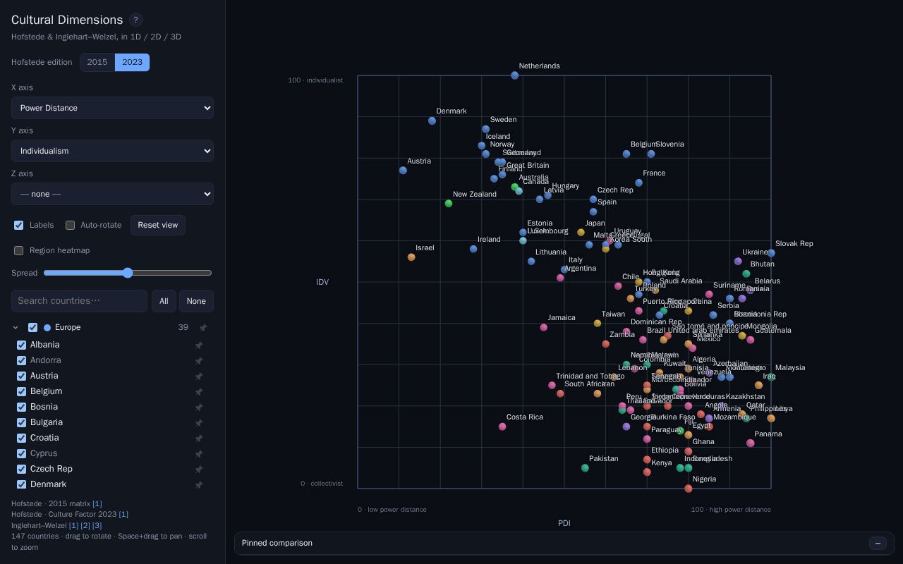Screen dimensions: 903x564
Task: Open Inglehart–Welzel reference [2] link
Action: (x=85, y=525)
